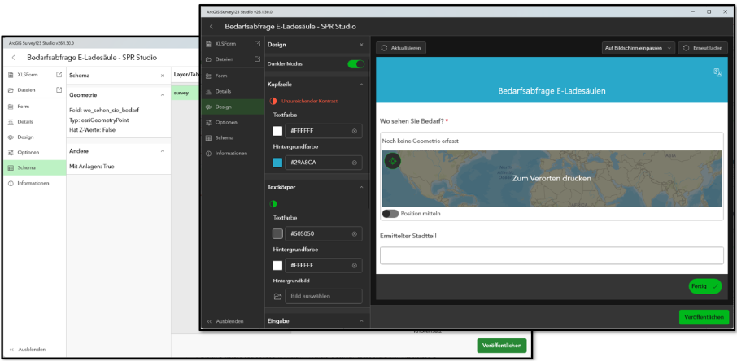The height and width of the screenshot is (361, 737).
Task: Open Textkörper Textfarbe gray swatch
Action: (x=277, y=233)
